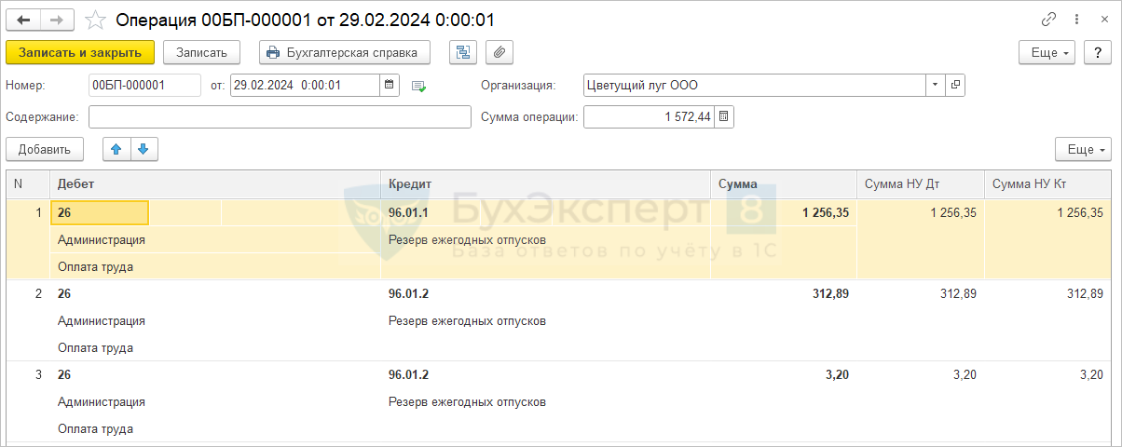Image resolution: width=1122 pixels, height=447 pixels.
Task: Select Оплата труда in row 3
Action: tap(95, 429)
